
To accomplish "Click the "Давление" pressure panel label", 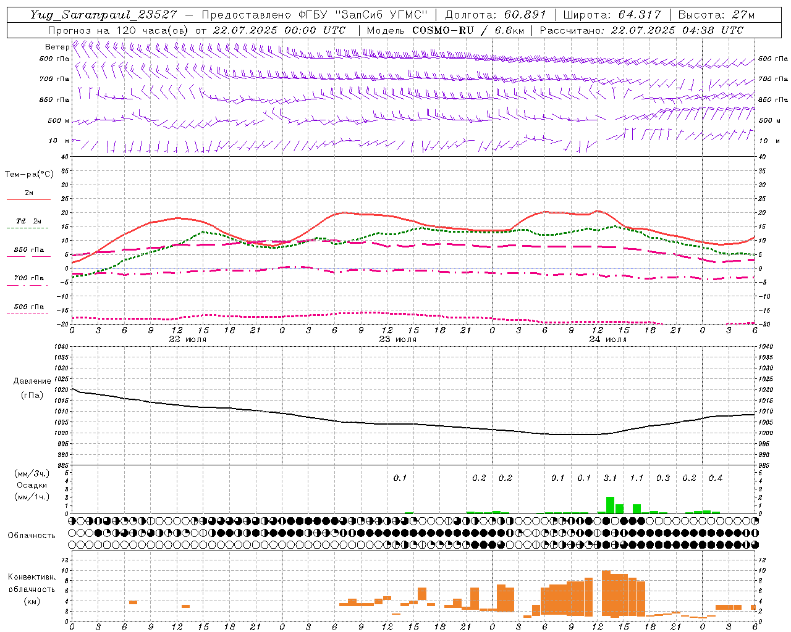I will [x=32, y=381].
